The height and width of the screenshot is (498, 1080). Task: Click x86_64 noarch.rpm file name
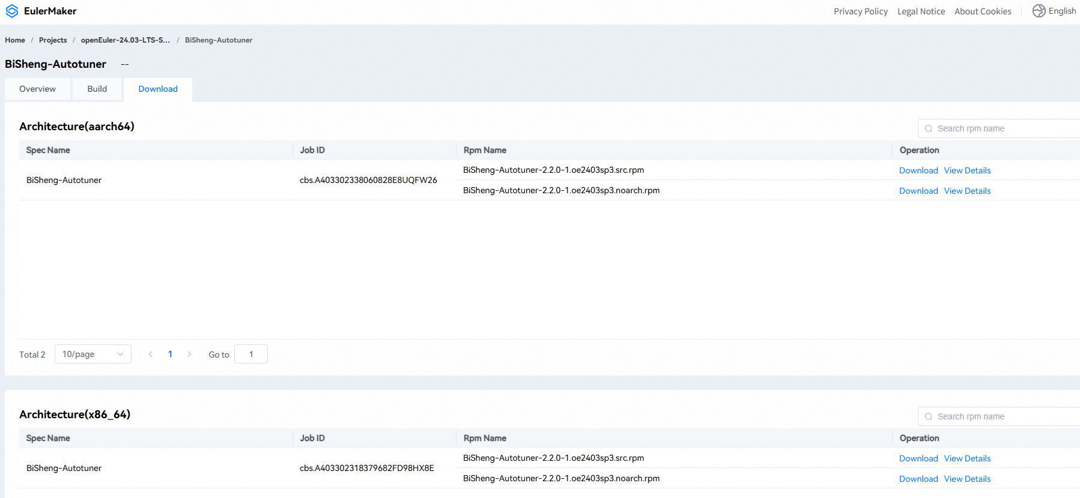pyautogui.click(x=561, y=478)
